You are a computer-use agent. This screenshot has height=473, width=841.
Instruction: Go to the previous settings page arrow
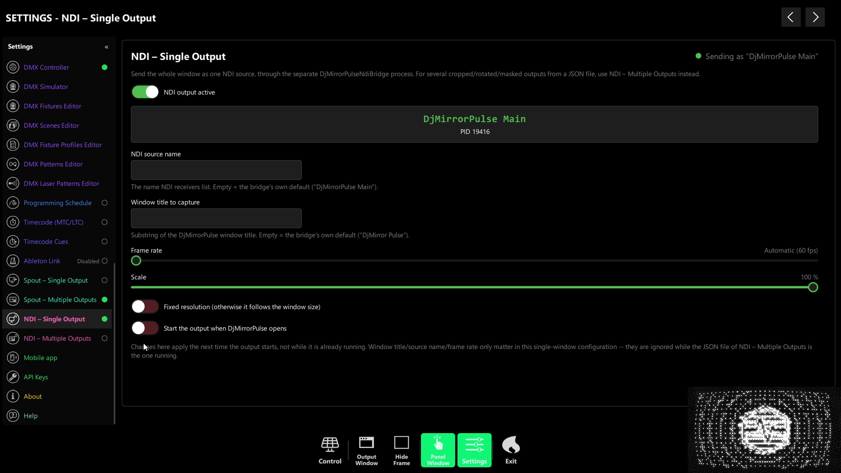pyautogui.click(x=791, y=17)
